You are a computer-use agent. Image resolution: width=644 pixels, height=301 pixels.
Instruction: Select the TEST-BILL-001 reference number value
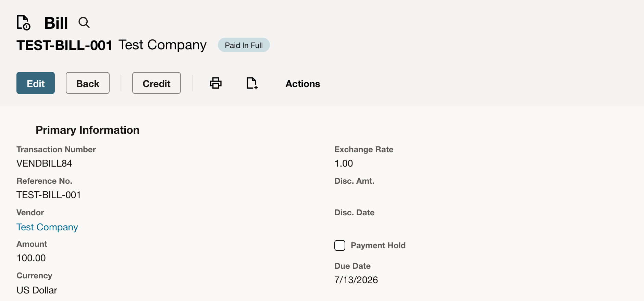tap(49, 195)
